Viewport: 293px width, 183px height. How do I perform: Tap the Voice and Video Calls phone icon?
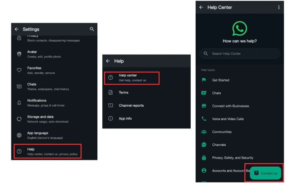click(x=204, y=119)
